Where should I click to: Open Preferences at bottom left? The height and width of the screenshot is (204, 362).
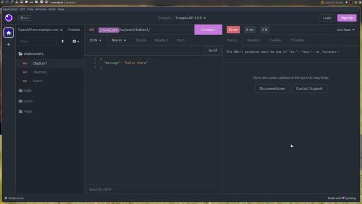(14, 198)
